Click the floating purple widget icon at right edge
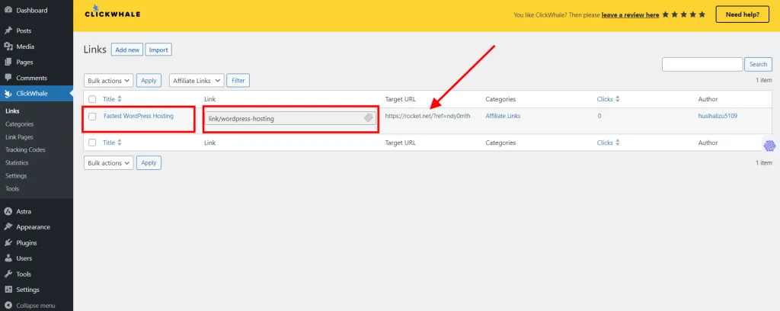The height and width of the screenshot is (311, 780). [769, 145]
